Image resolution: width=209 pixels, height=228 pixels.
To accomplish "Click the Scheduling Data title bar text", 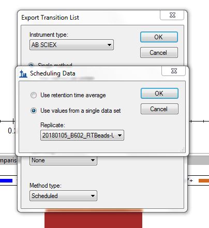I will click(x=53, y=73).
